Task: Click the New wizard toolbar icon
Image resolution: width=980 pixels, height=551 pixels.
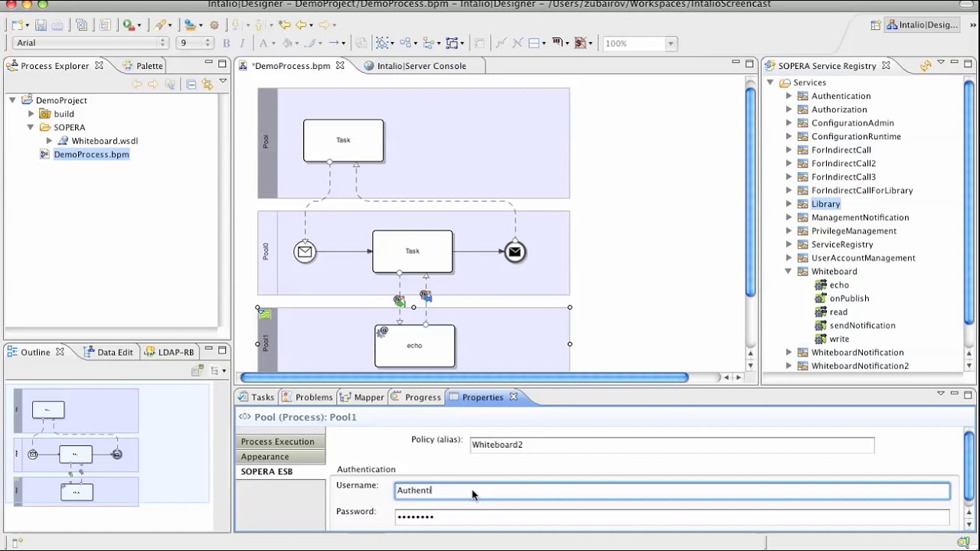Action: [18, 25]
